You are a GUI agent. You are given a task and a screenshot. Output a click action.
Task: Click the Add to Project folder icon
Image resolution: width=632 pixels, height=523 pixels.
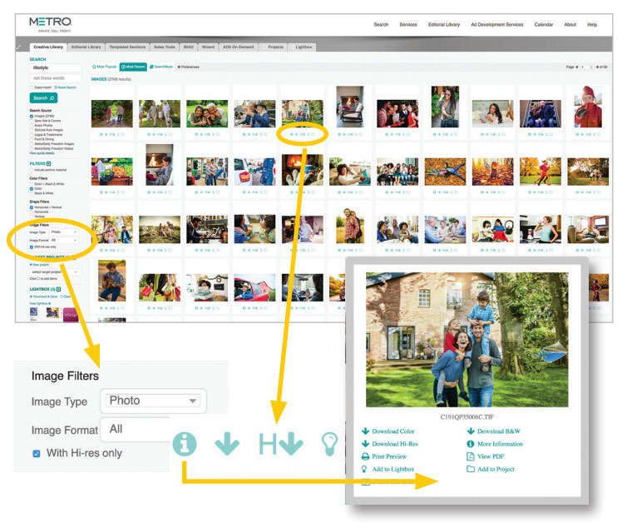[471, 469]
